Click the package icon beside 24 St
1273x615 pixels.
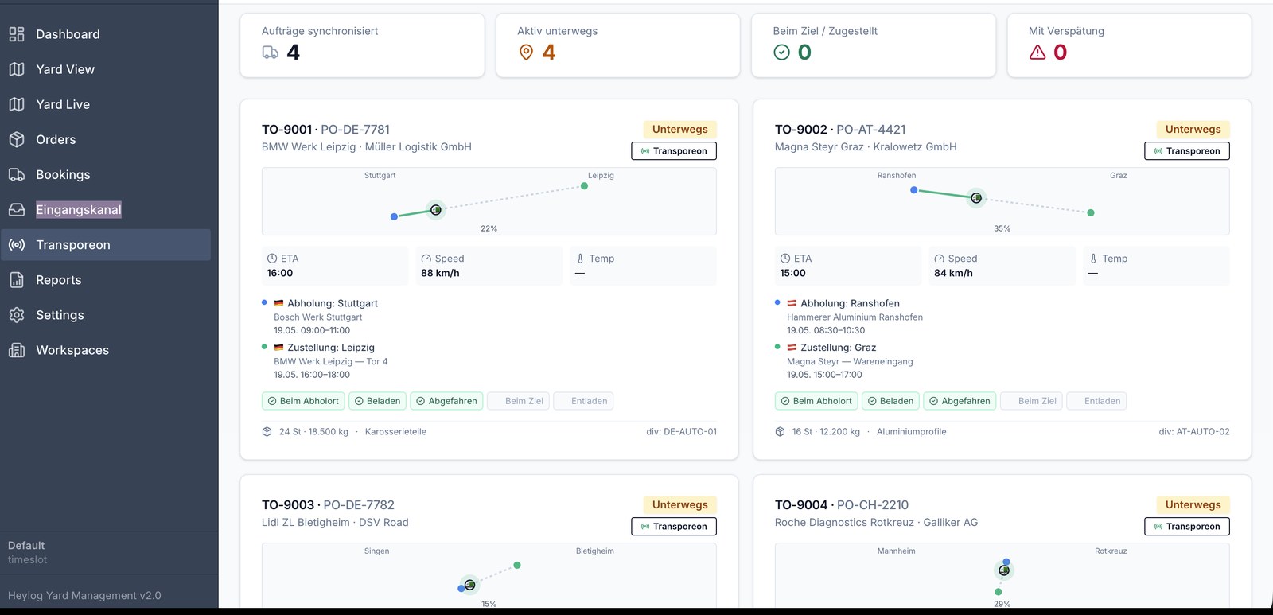(x=267, y=432)
